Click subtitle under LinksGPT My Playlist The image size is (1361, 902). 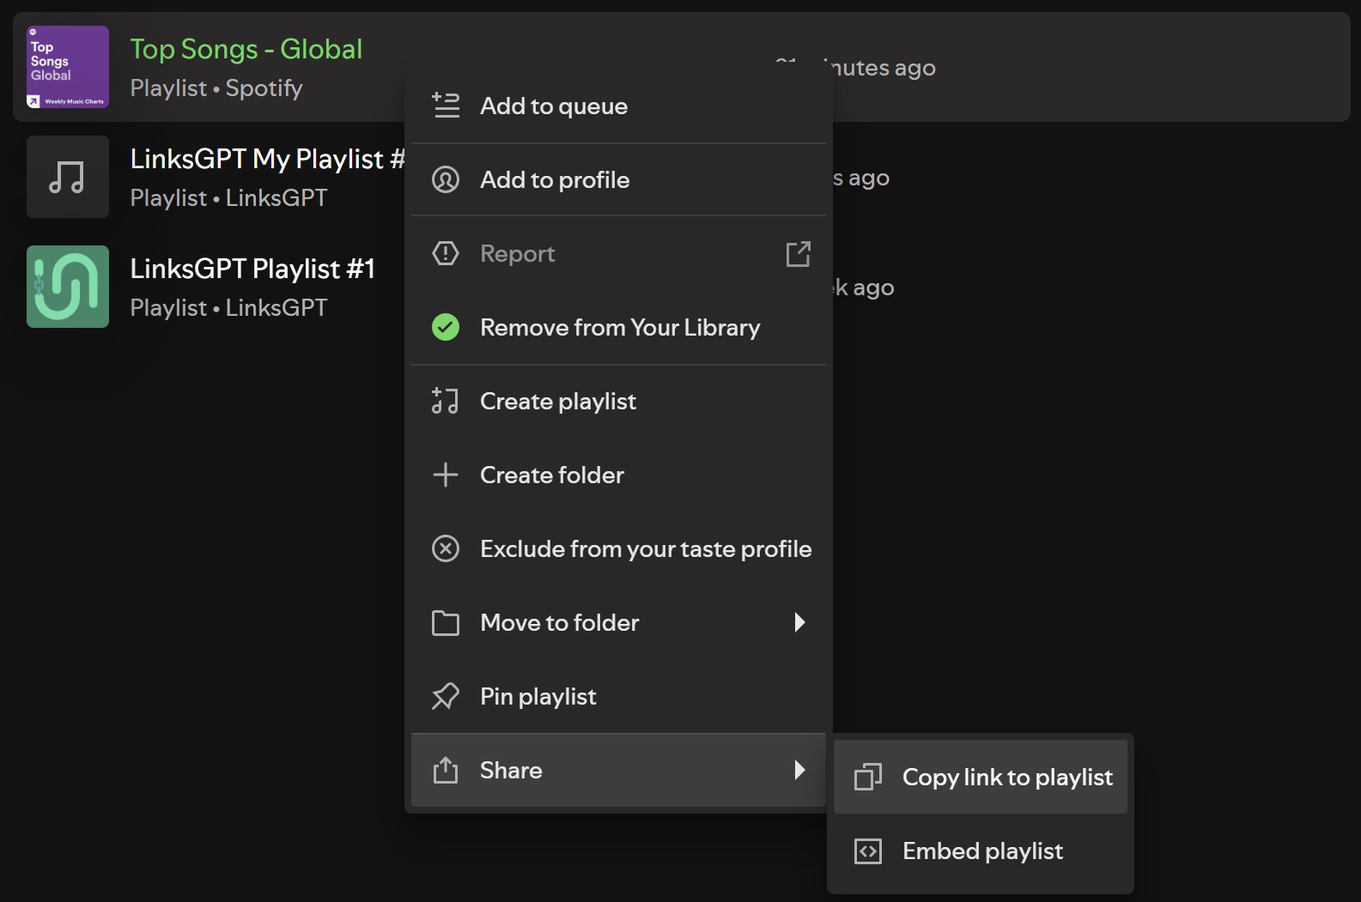[x=228, y=198]
